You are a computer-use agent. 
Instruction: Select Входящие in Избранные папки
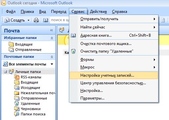[x=24, y=44]
